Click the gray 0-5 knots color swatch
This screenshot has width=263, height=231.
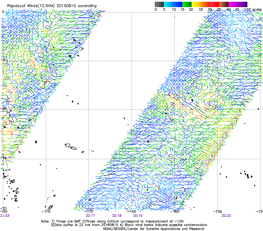[x=159, y=4]
